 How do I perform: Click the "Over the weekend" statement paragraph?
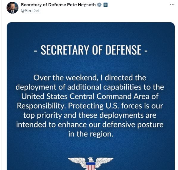[x=90, y=106]
